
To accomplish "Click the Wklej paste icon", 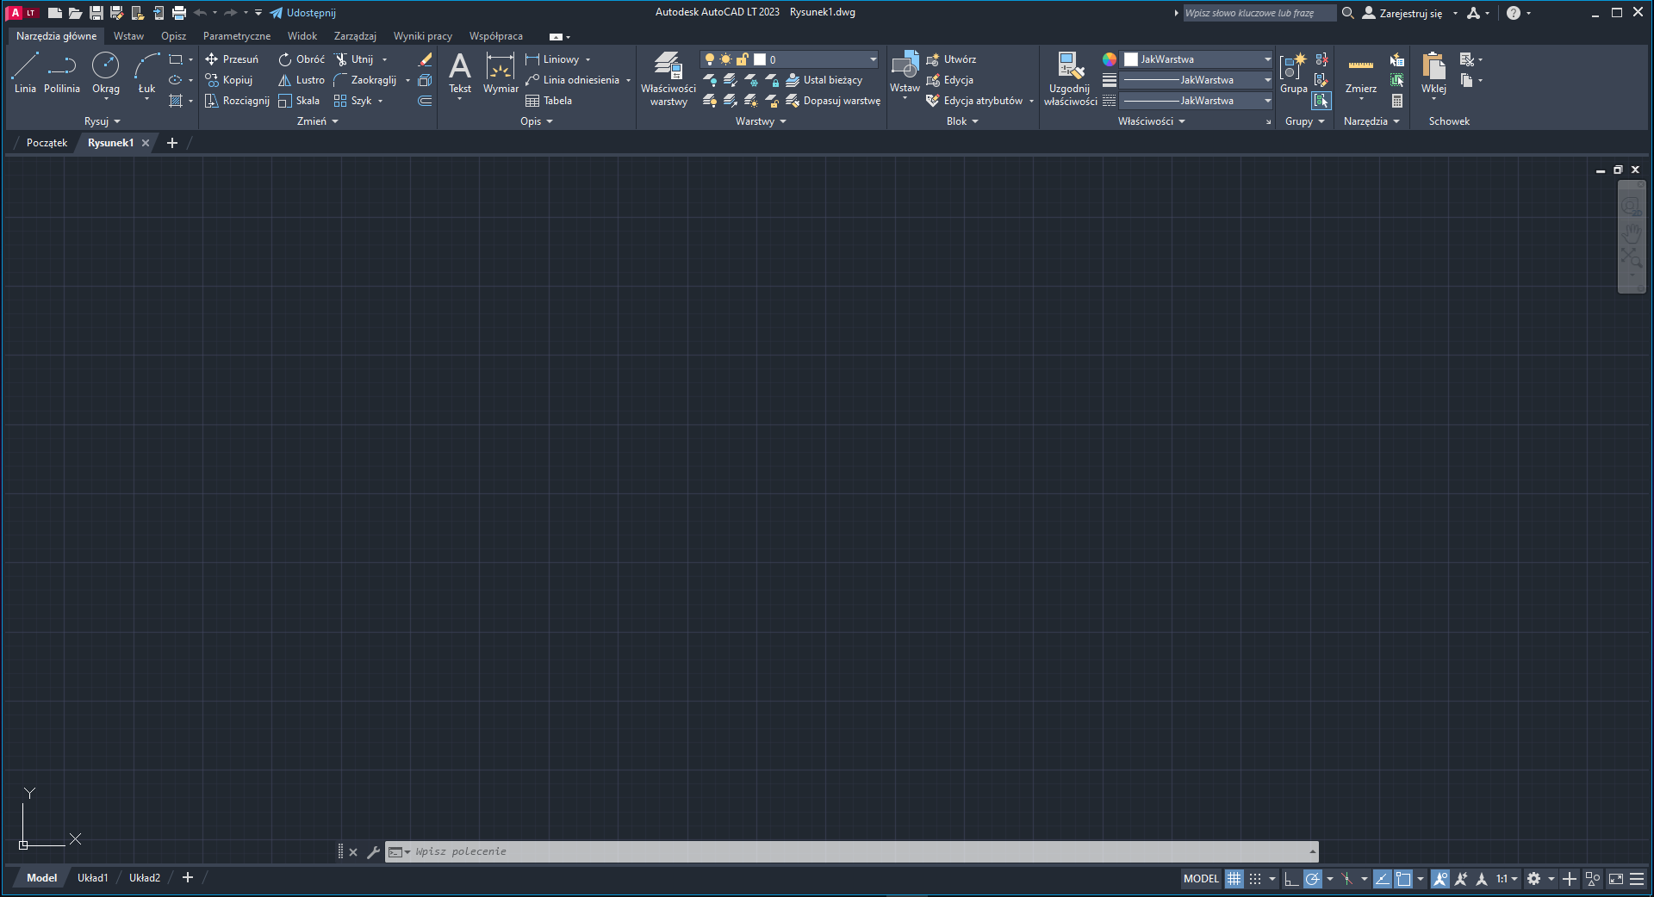I will pyautogui.click(x=1433, y=72).
